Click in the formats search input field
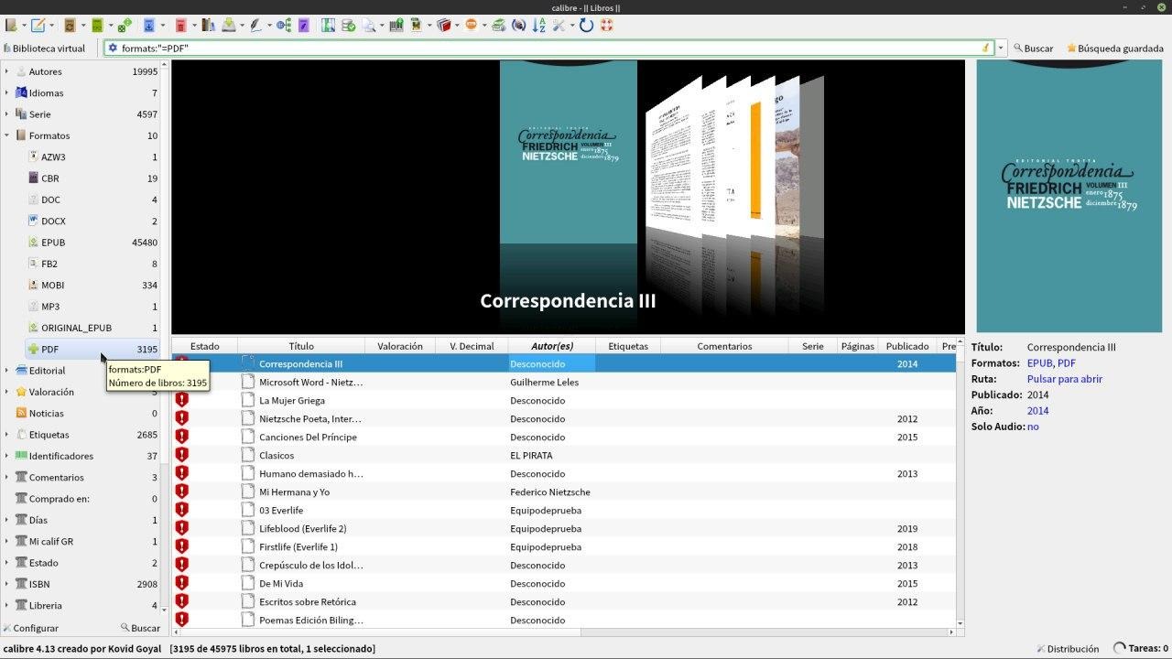 click(549, 48)
